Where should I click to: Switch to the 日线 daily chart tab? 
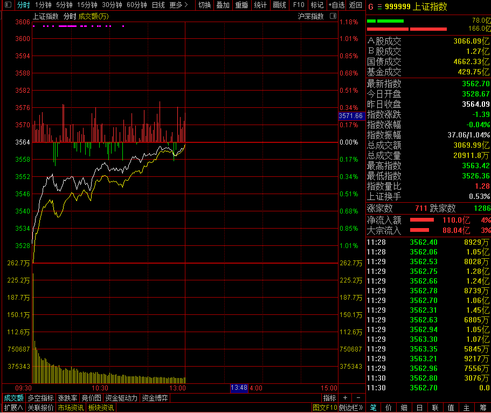point(158,5)
